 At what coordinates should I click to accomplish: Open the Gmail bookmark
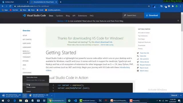(40, 10)
